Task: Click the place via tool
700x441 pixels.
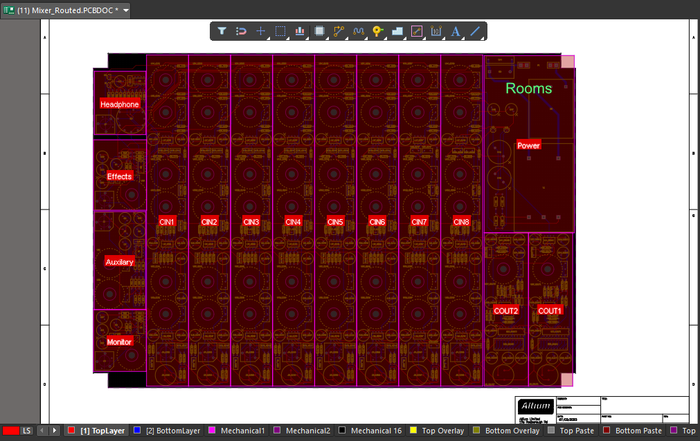Action: tap(377, 31)
